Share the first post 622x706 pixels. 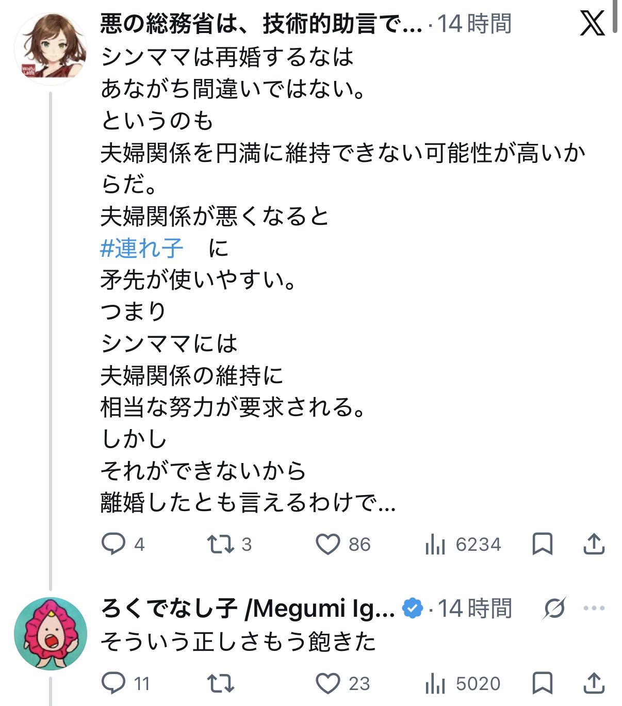pyautogui.click(x=594, y=544)
